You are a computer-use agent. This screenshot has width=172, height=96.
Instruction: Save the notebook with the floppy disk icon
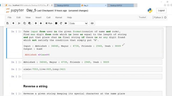point(8,23)
